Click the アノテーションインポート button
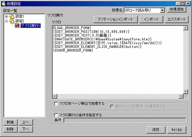 [116, 19]
